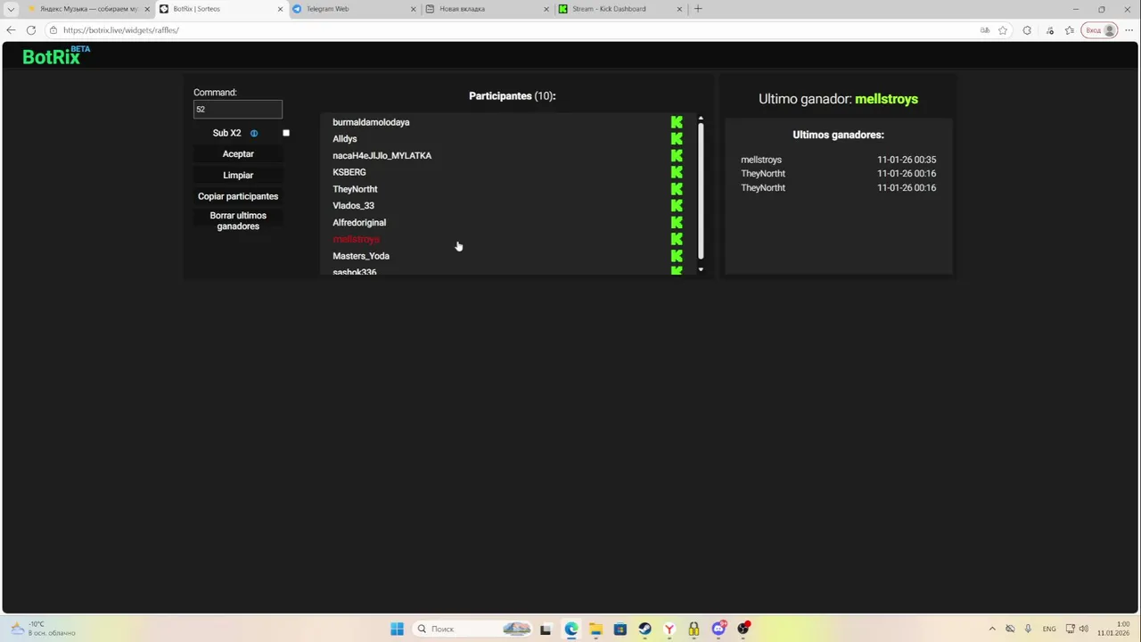Screen dimensions: 1141x642
Task: Click the Вход sign-in button
Action: tap(1100, 30)
